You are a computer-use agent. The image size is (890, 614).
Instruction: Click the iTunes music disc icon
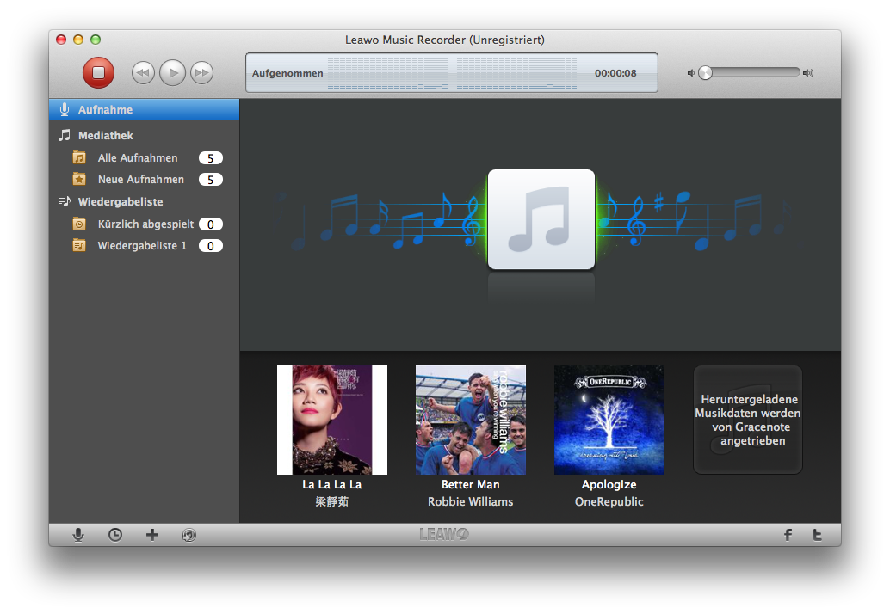click(189, 535)
